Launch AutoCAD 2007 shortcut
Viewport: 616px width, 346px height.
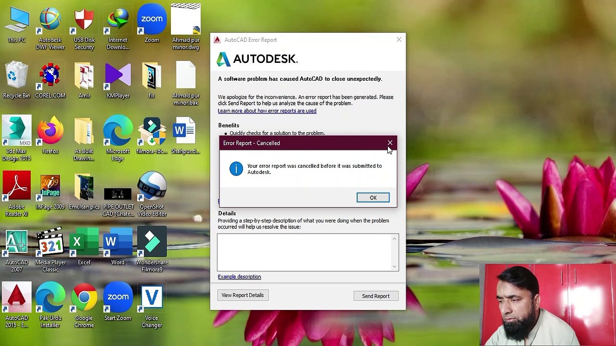click(16, 250)
